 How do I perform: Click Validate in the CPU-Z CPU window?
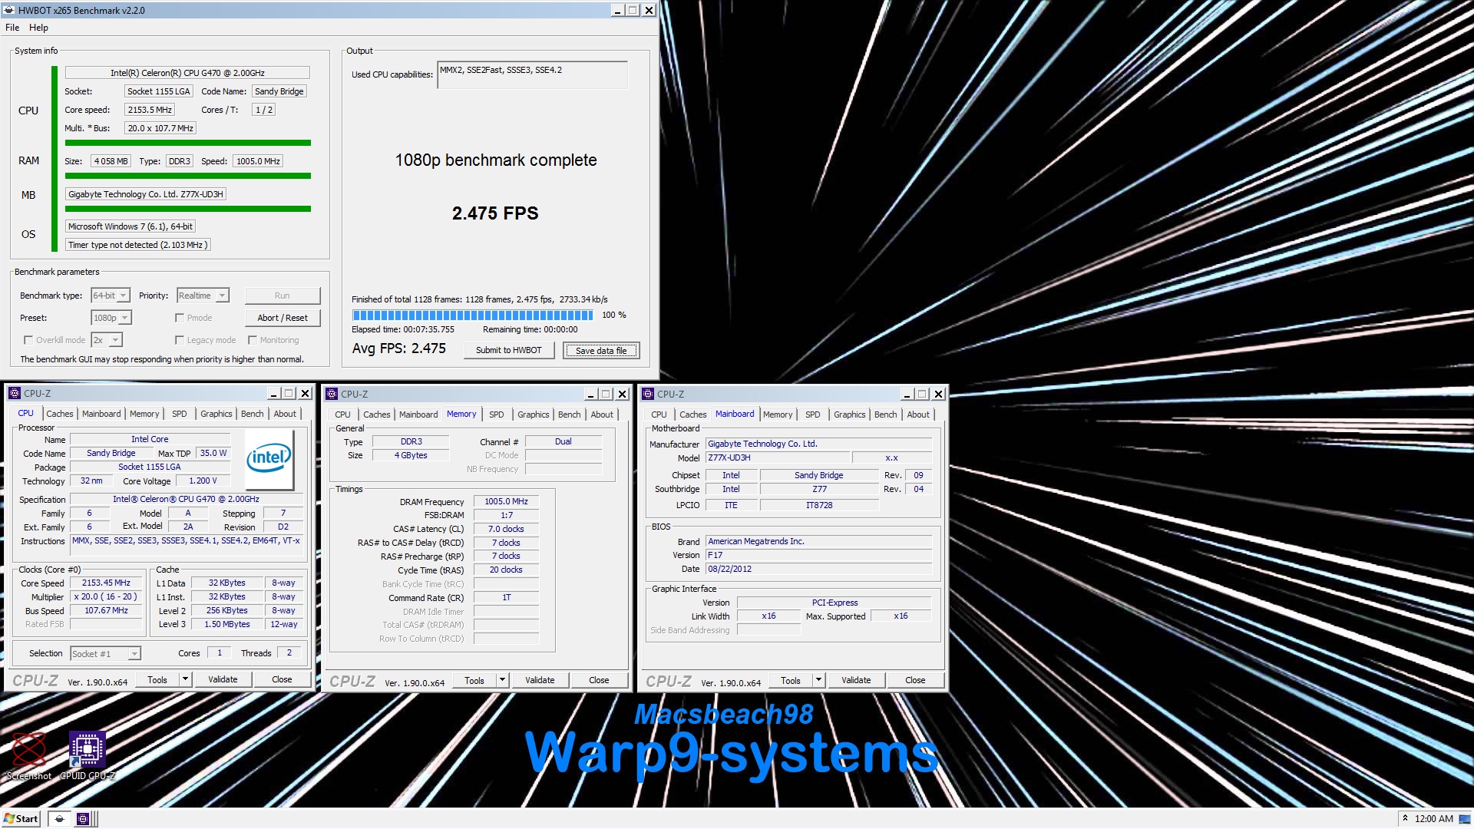click(x=223, y=679)
